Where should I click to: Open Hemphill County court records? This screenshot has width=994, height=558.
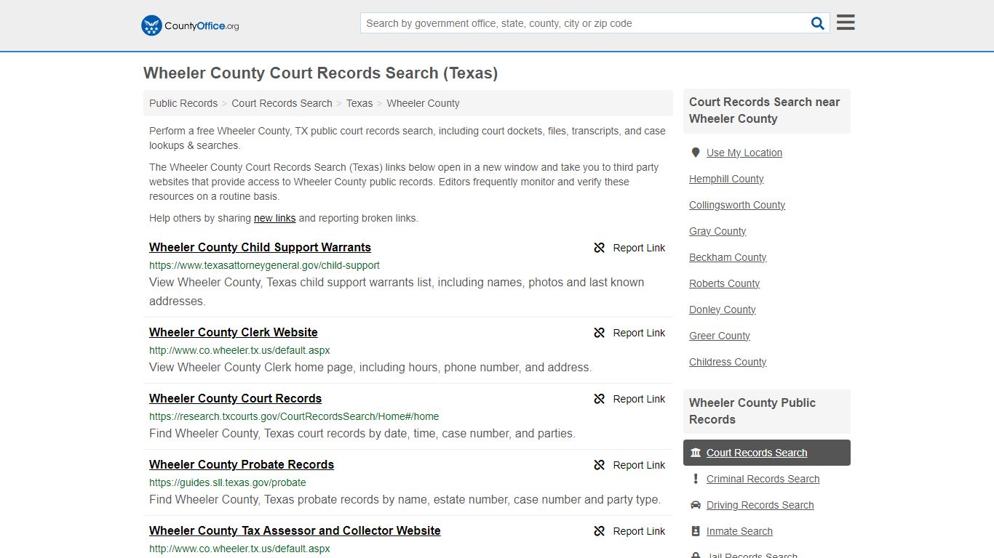(726, 179)
